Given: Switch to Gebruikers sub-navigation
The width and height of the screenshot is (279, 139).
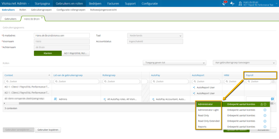Looking at the screenshot, I should (x=8, y=10).
